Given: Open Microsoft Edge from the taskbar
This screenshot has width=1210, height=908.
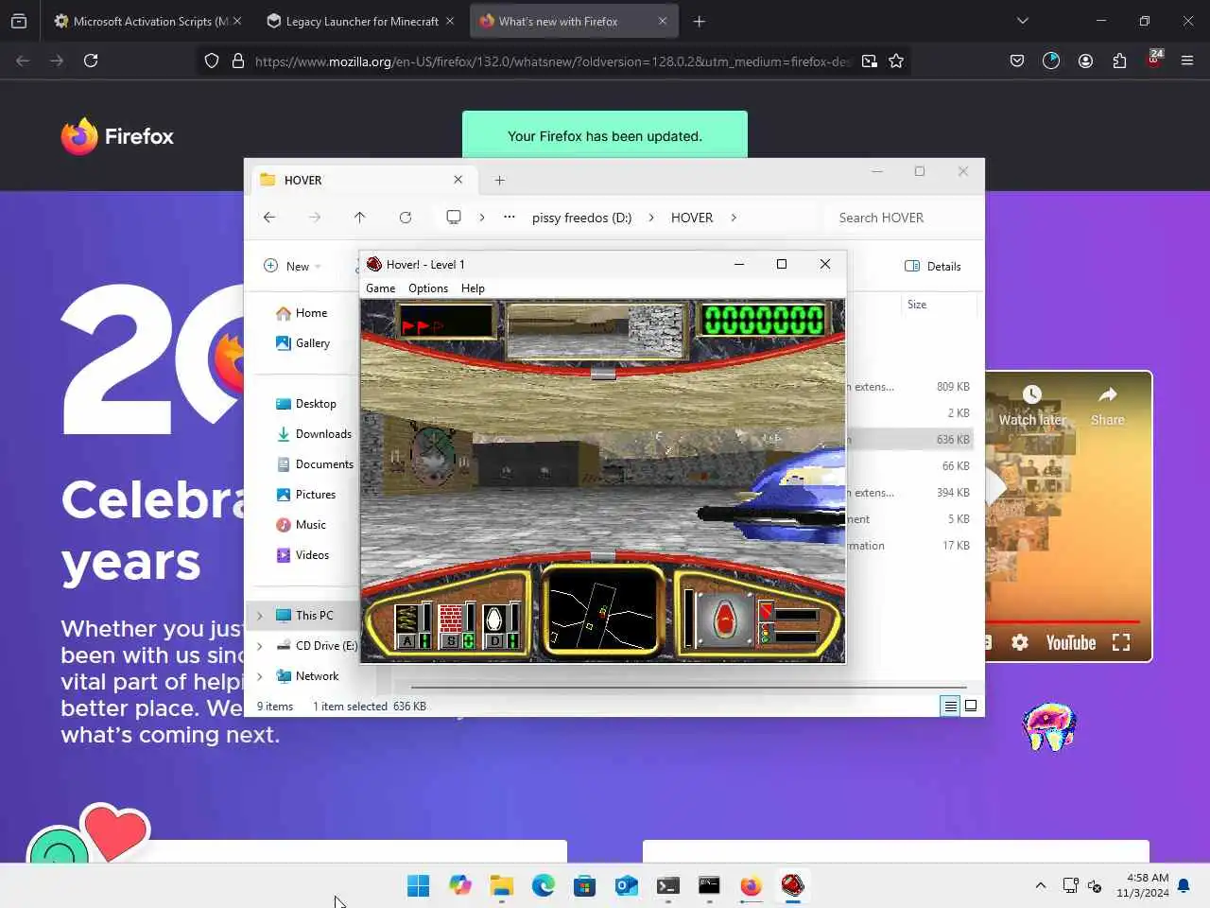Looking at the screenshot, I should click(x=543, y=885).
